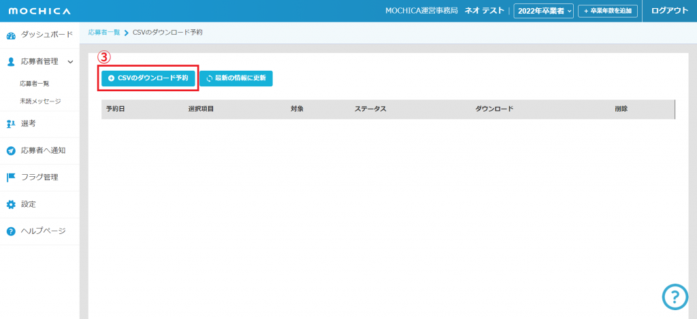Click the selection (選考) people icon
The height and width of the screenshot is (319, 697).
(x=11, y=124)
